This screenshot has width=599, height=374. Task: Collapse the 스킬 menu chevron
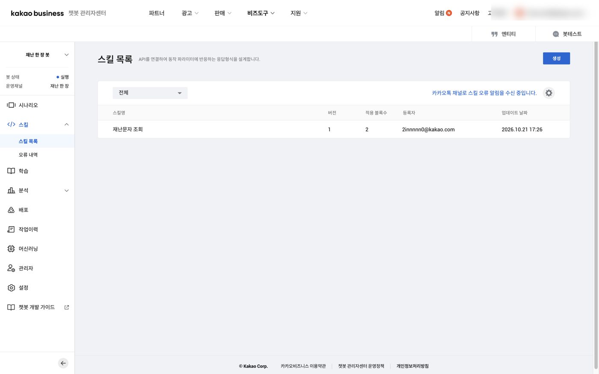[67, 124]
